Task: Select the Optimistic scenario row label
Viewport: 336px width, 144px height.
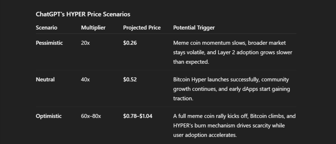Action: click(x=49, y=116)
